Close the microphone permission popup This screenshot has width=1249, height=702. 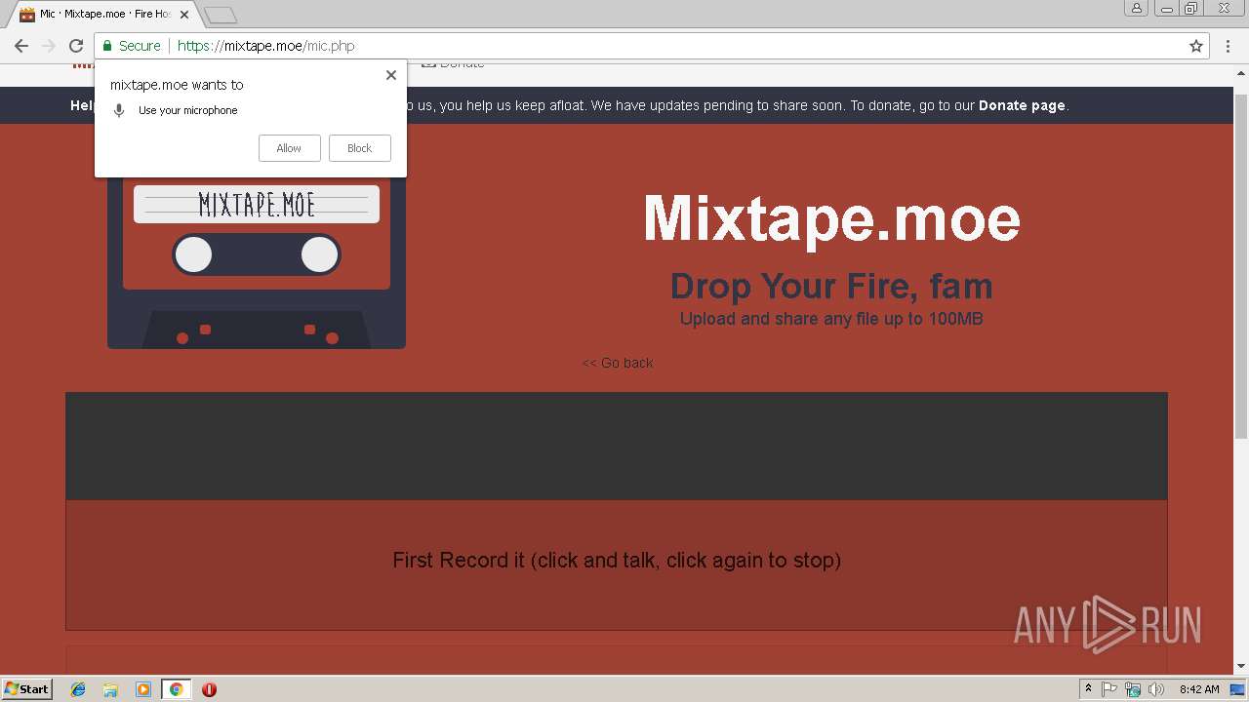tap(391, 75)
